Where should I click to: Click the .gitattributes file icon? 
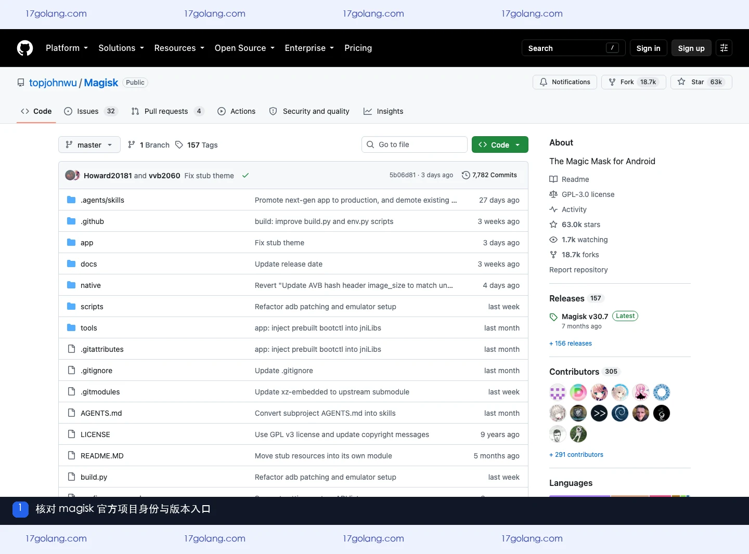click(71, 349)
